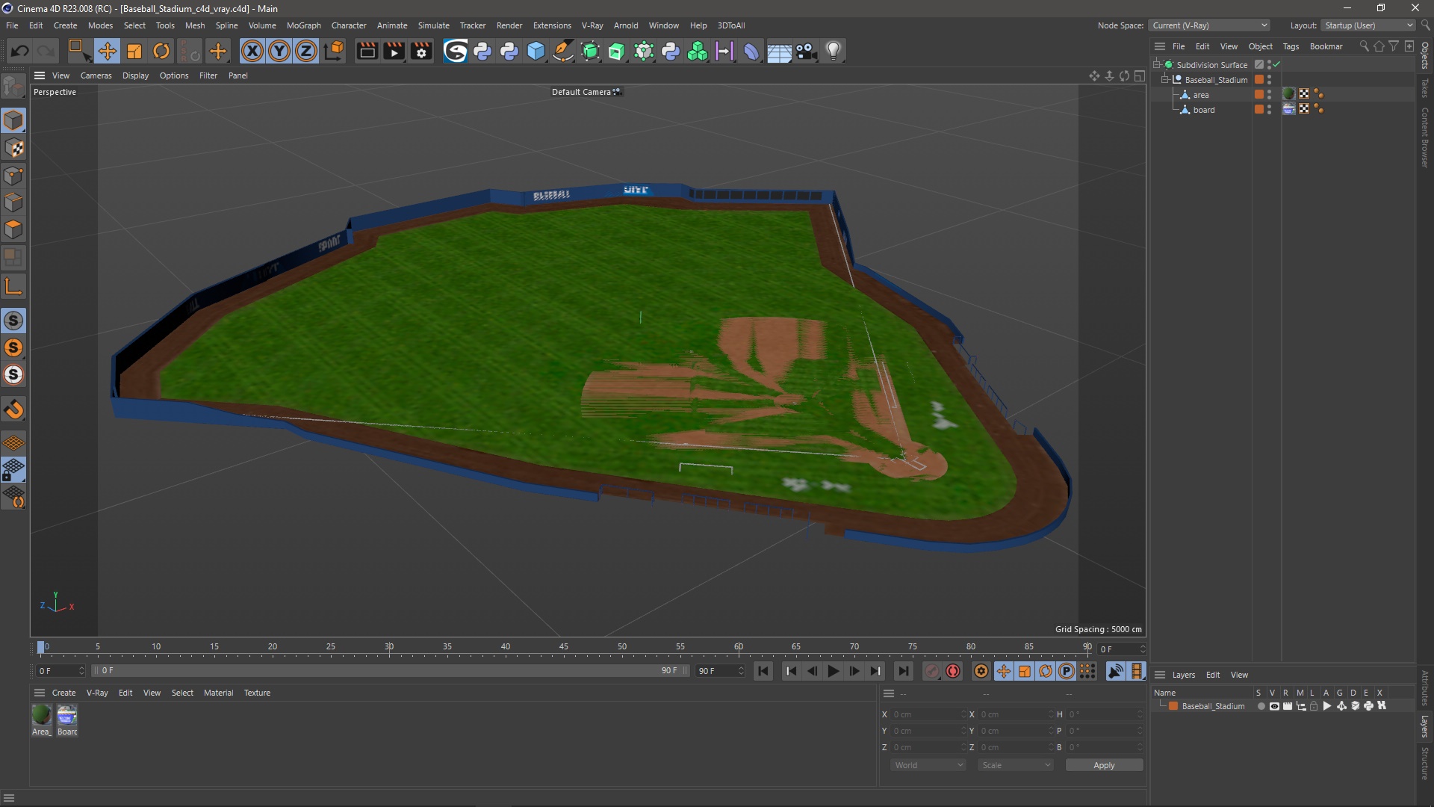The width and height of the screenshot is (1434, 807).
Task: Collapse the Baseball_Stadium tree node
Action: [1164, 80]
